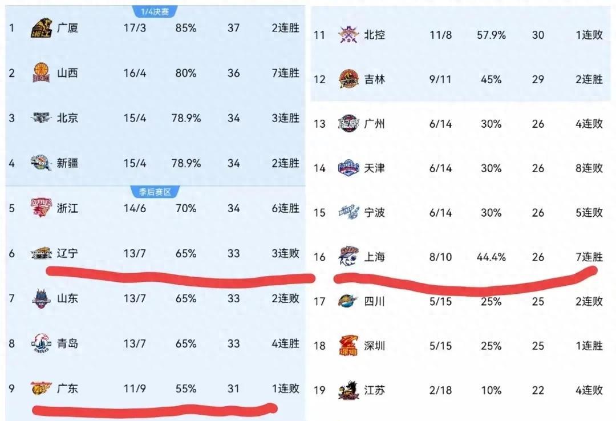The width and height of the screenshot is (616, 421).
Task: Open the 北京 team name link
Action: 67,118
